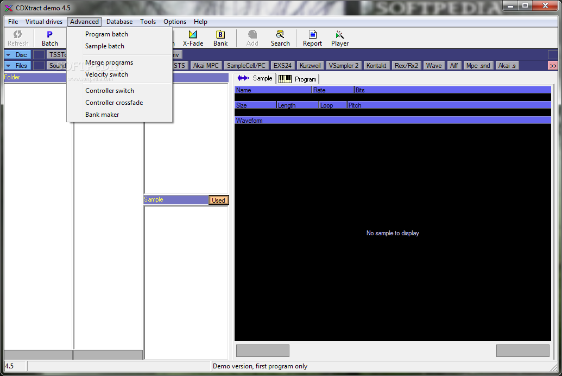Click the Length column header
Image resolution: width=562 pixels, height=376 pixels.
pos(298,105)
